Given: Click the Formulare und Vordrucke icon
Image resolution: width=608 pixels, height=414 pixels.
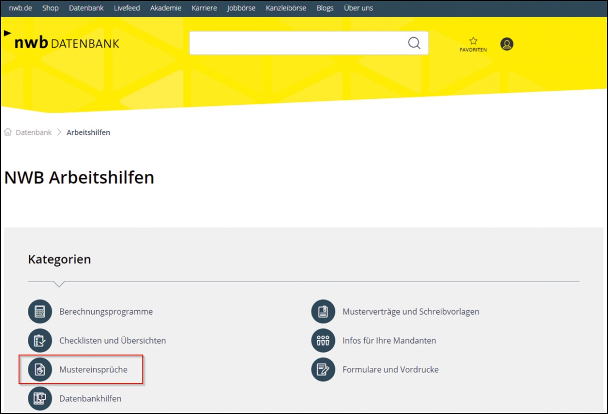Looking at the screenshot, I should (x=323, y=369).
